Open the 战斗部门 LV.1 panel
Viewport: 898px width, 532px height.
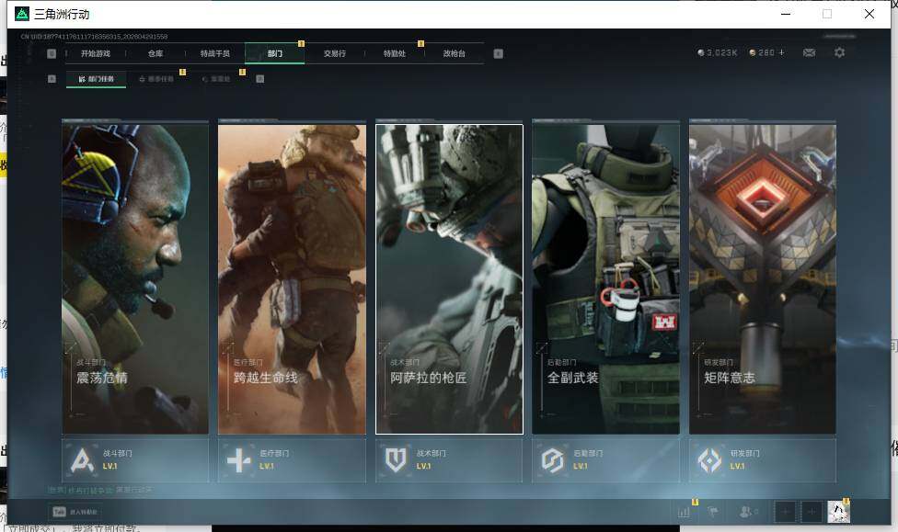tap(135, 460)
